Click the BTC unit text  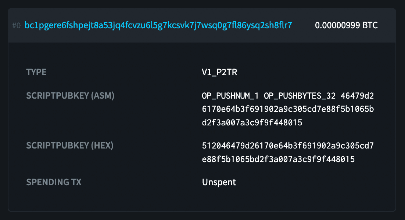pos(370,25)
